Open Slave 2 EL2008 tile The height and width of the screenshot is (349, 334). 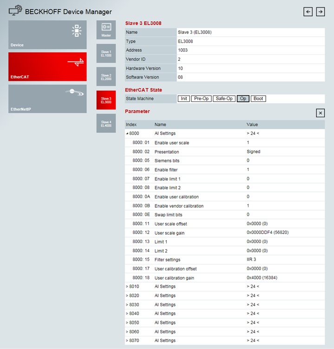(106, 77)
